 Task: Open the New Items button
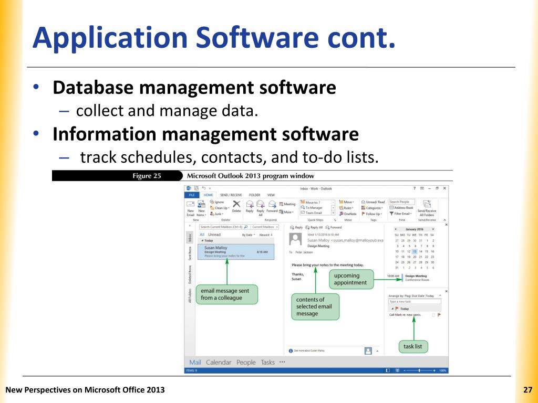coord(201,208)
